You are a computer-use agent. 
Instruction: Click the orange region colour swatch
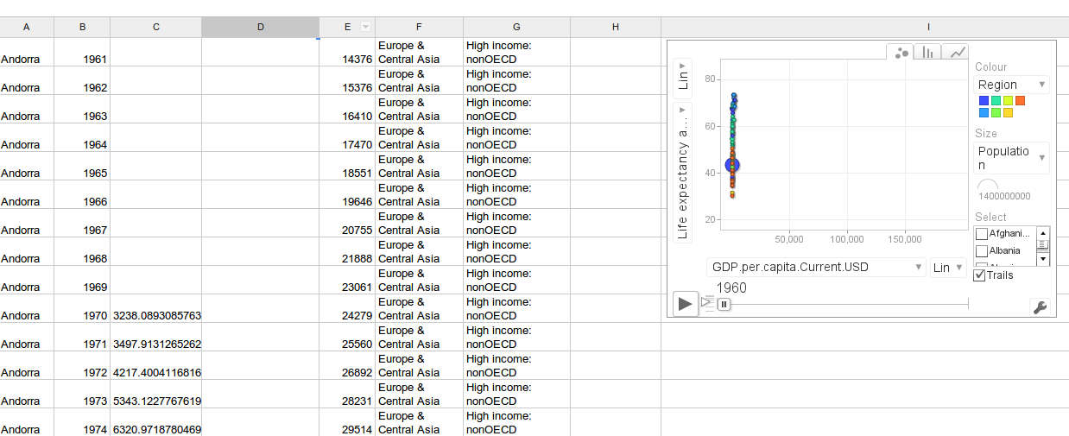(x=1020, y=101)
